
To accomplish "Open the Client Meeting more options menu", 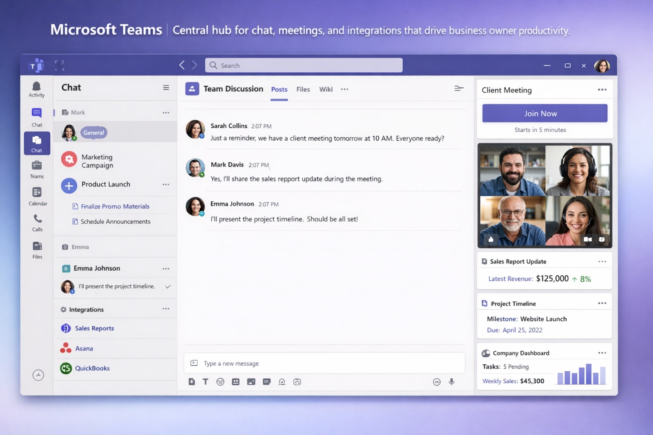I will click(x=602, y=90).
